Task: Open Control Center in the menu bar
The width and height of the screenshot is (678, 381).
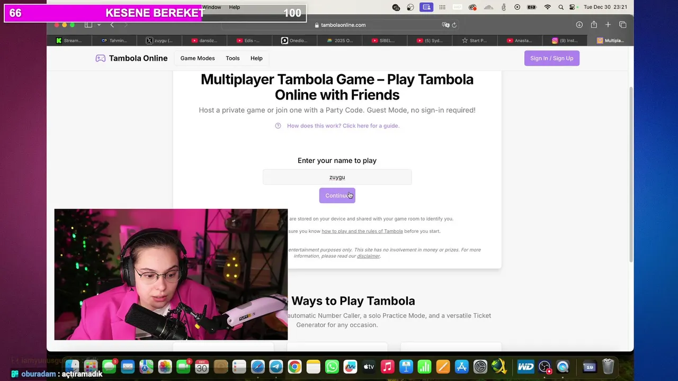Action: 572,7
